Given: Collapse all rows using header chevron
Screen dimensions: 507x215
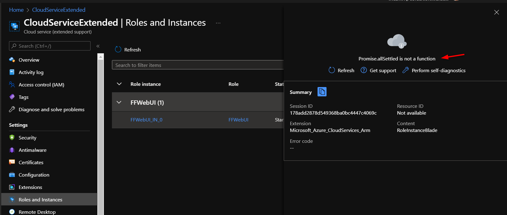Looking at the screenshot, I should (x=119, y=84).
